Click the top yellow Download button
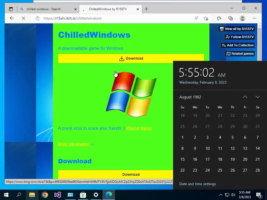This screenshot has height=200, width=267. 131,59
